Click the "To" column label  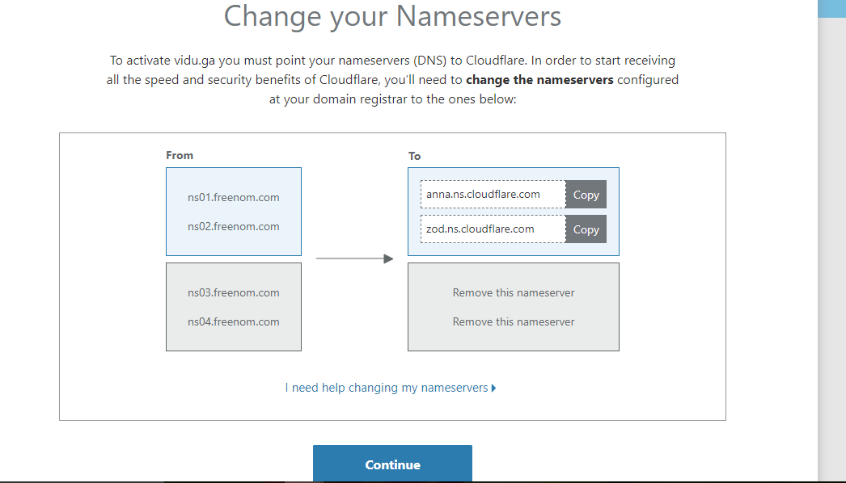415,156
